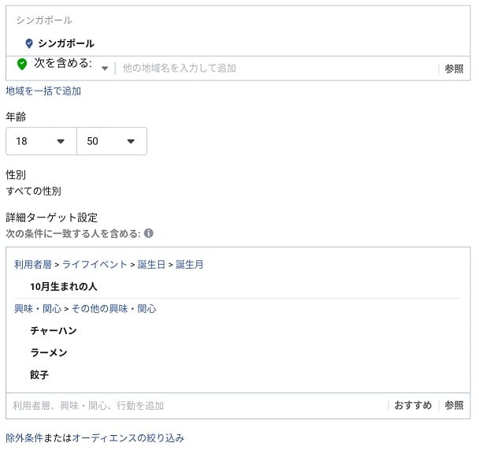Click the 利用者層、興味・関心、行動を追加 field

[199, 406]
